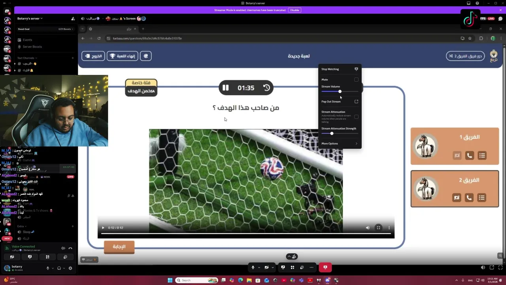Click the إنهاء اللعبة end game button
Screen dimensions: 506x285
point(123,56)
